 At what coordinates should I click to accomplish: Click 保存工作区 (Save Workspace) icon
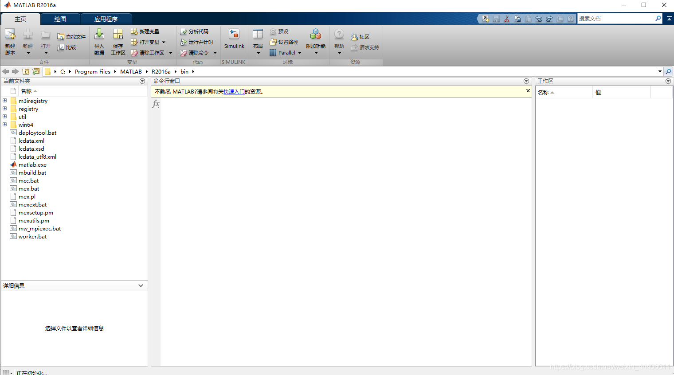coord(118,35)
